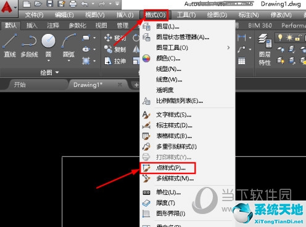The width and height of the screenshot is (306, 227).
Task: Open the rectangle tool dropdown arrow
Action: pyautogui.click(x=94, y=38)
